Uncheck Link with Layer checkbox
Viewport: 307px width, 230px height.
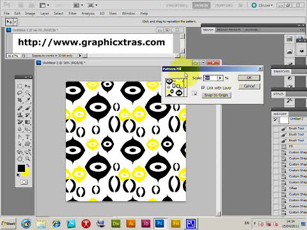[x=203, y=88]
